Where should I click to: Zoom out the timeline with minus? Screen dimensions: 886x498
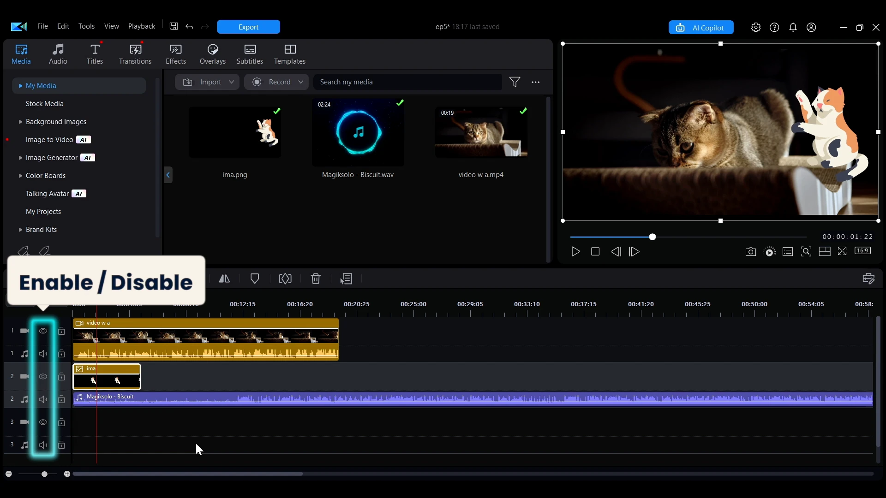[8, 474]
